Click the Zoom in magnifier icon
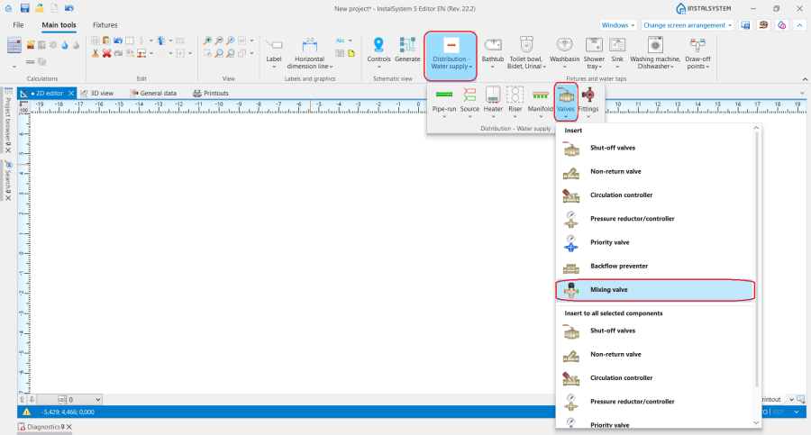This screenshot has height=435, width=811. (x=208, y=41)
